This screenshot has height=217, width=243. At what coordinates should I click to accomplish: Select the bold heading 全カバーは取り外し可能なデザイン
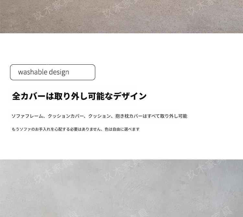(79, 96)
